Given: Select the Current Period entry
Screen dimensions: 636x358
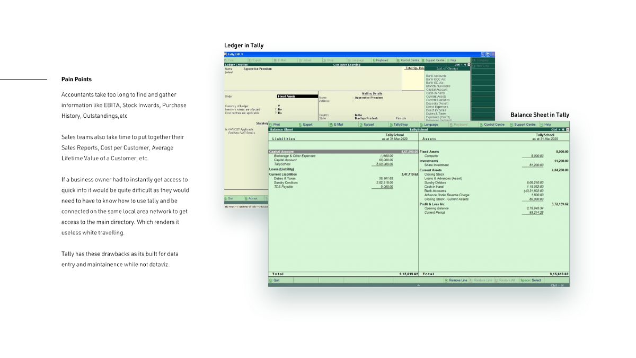Looking at the screenshot, I should pyautogui.click(x=435, y=212).
